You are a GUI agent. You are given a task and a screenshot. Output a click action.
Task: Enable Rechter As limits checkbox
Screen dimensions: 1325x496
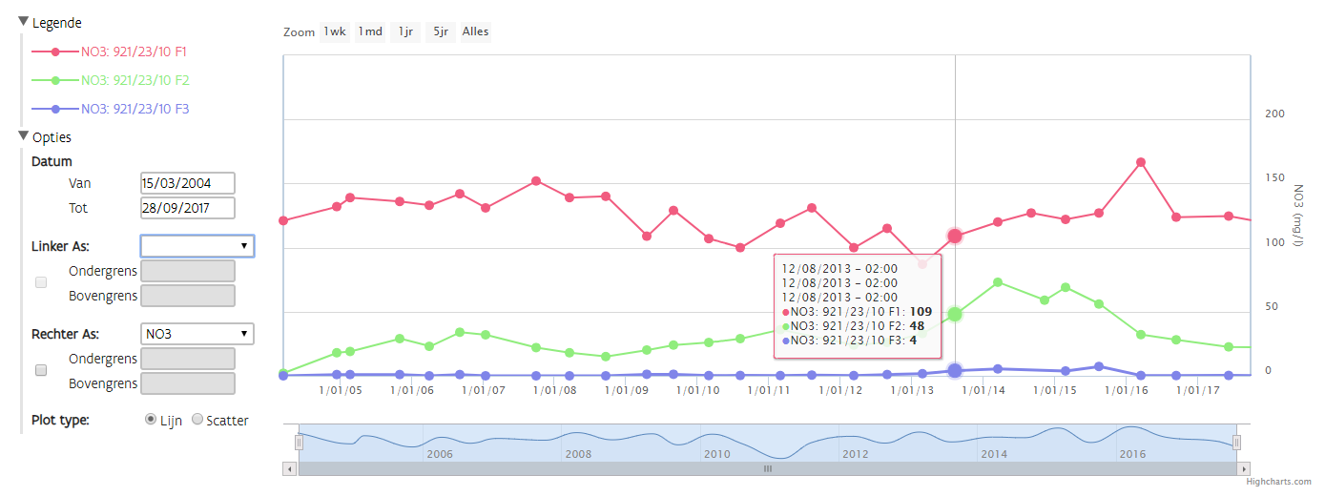(41, 370)
